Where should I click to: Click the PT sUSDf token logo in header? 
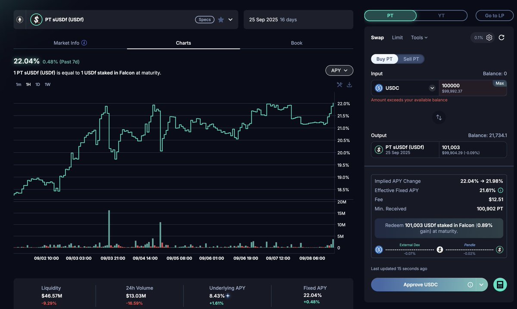coord(36,19)
